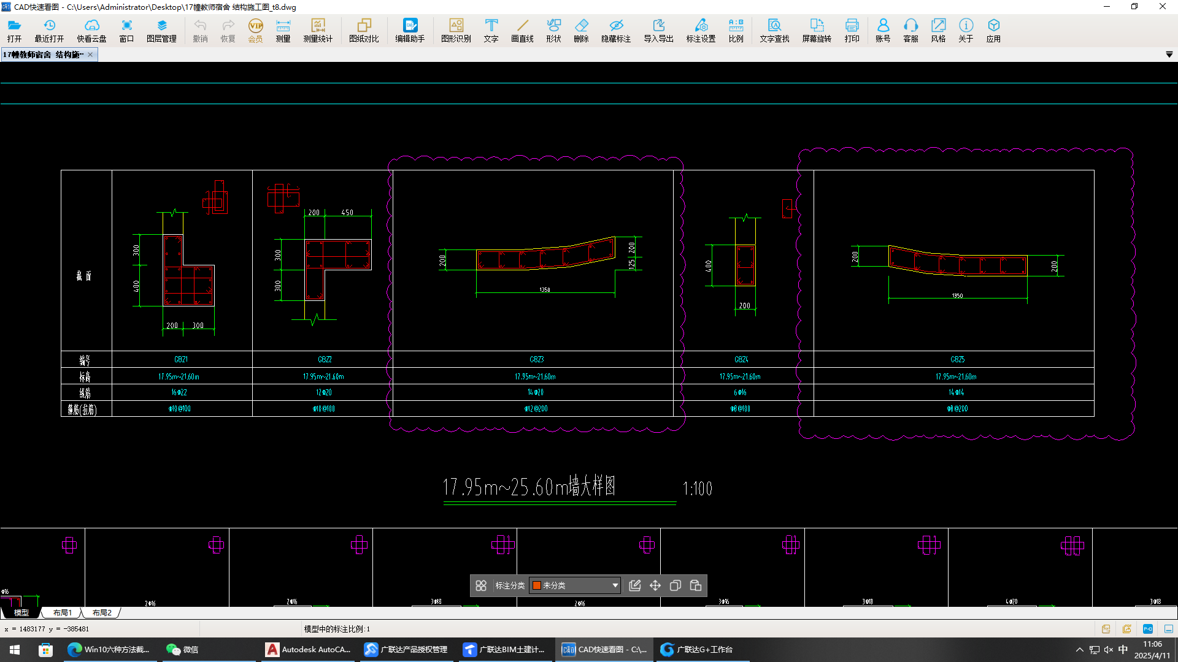1178x662 pixels.
Task: Click the annotation category grid icon
Action: click(x=481, y=585)
